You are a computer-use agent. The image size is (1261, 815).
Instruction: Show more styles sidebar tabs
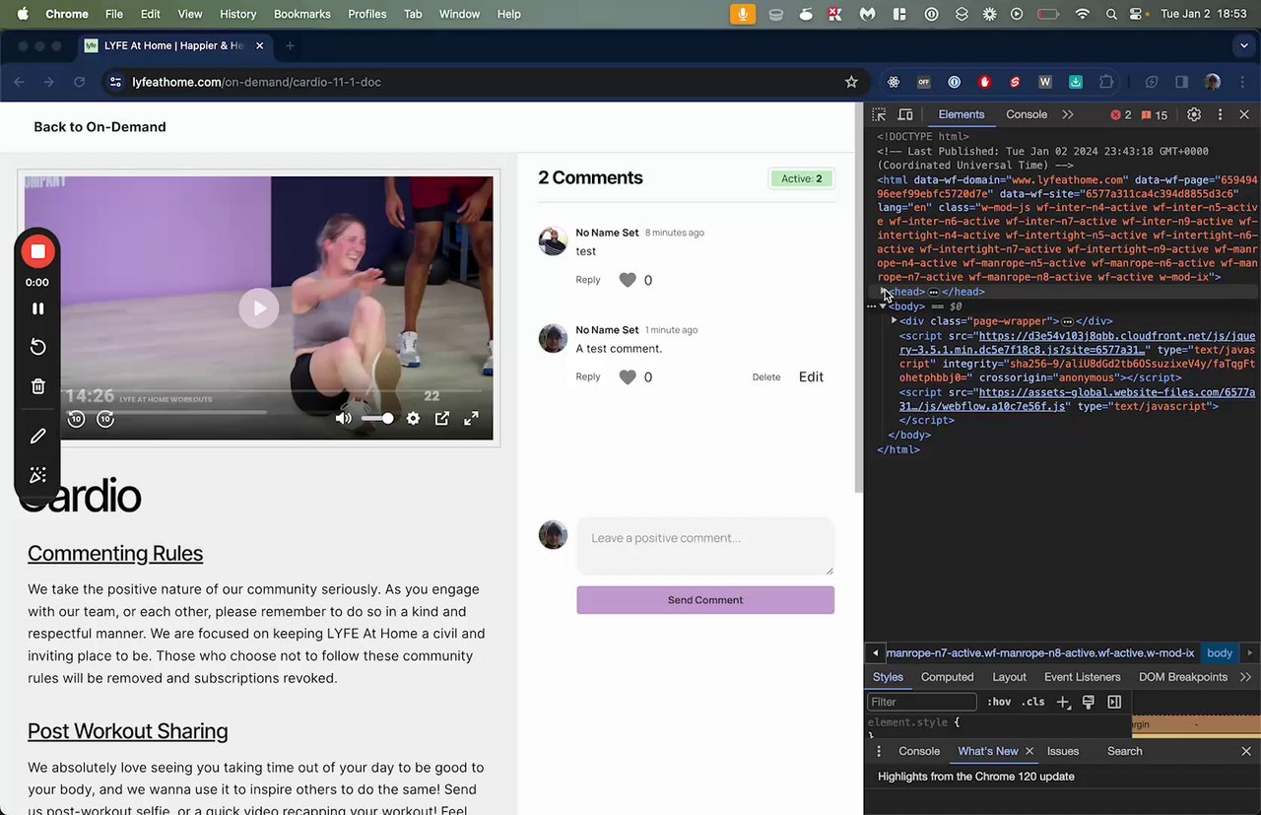(x=1246, y=677)
